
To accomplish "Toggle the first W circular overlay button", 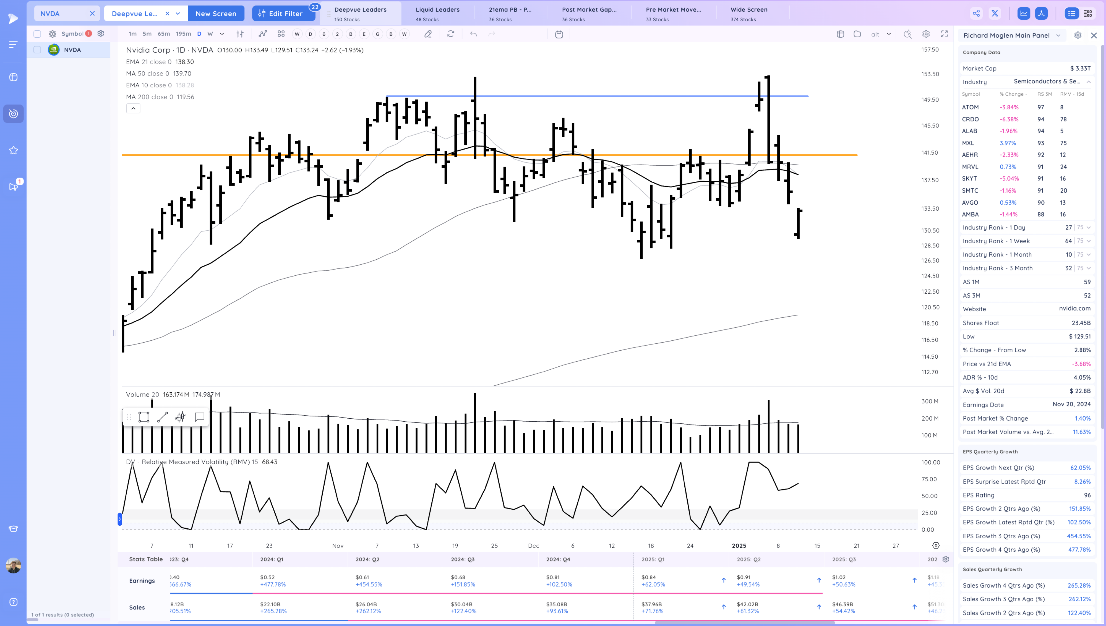I will (297, 34).
